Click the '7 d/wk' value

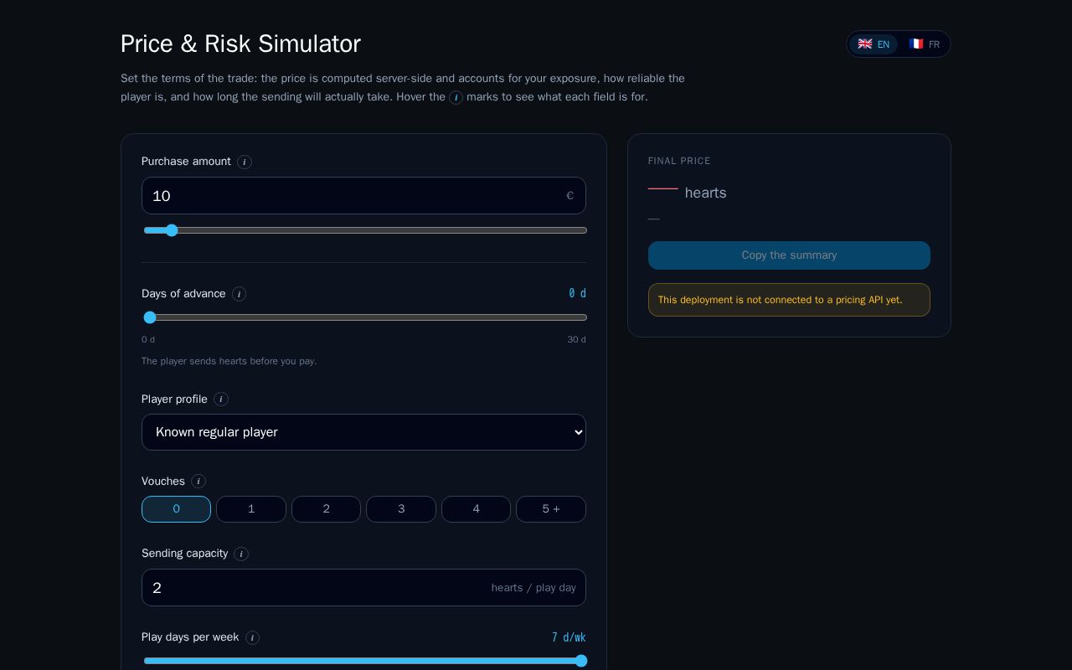point(569,637)
